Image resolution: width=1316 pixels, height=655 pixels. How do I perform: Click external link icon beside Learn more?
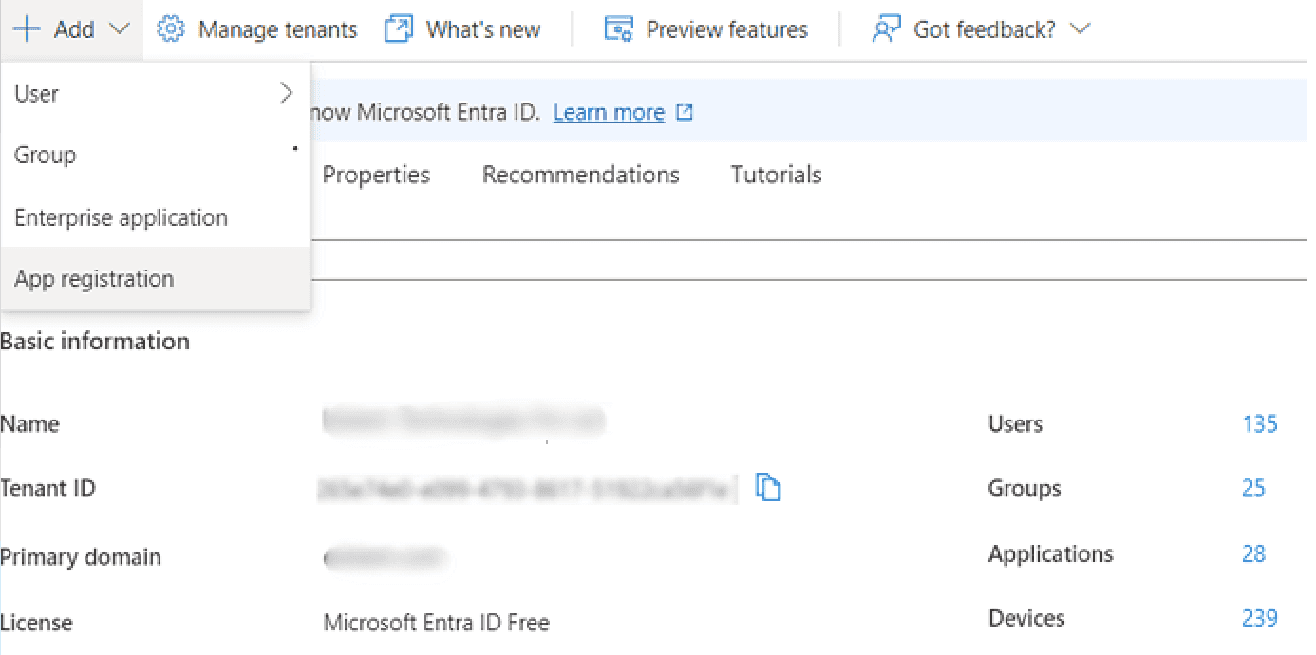point(685,113)
